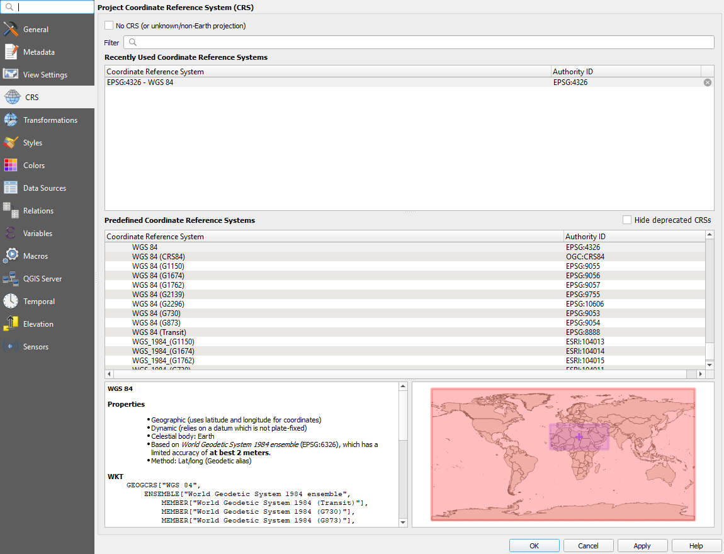This screenshot has width=724, height=554.
Task: Select WGS 84 (CRS84) in predefined list
Action: coord(405,257)
